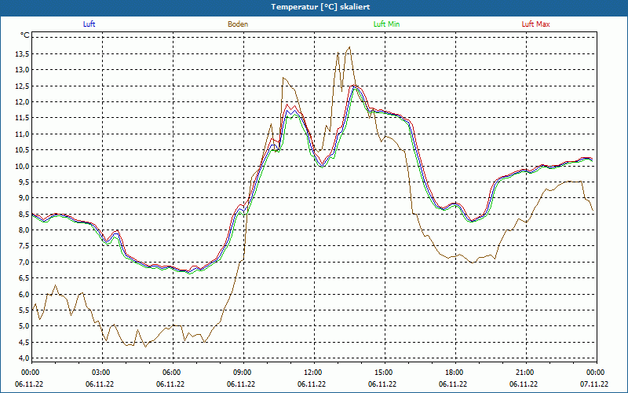The width and height of the screenshot is (628, 393).
Task: Click the 12,0 y-axis value
Action: (23, 102)
